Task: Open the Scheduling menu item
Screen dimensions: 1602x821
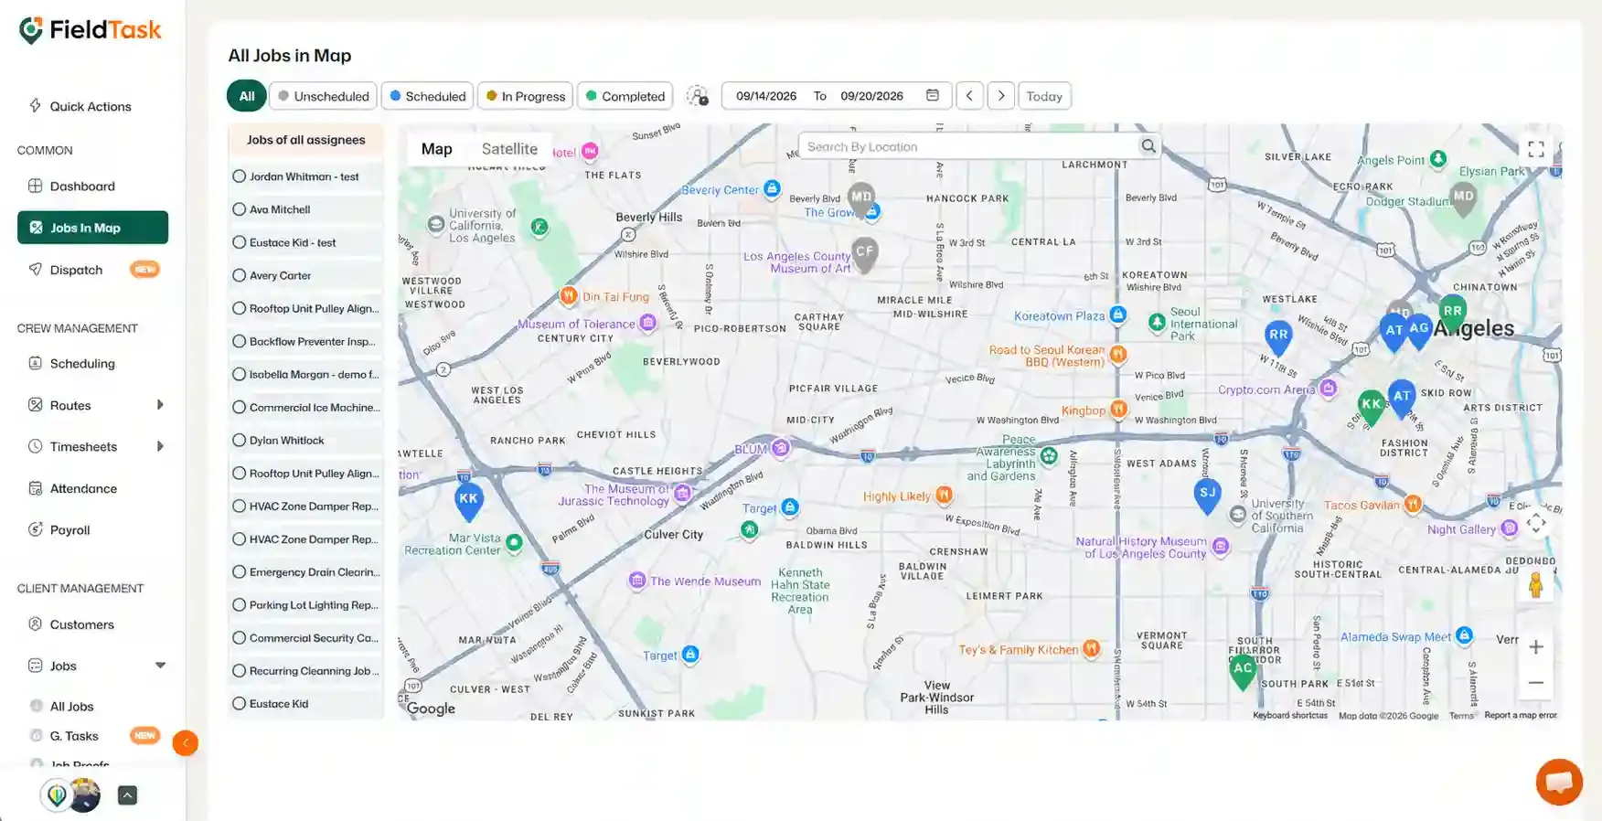Action: [82, 363]
